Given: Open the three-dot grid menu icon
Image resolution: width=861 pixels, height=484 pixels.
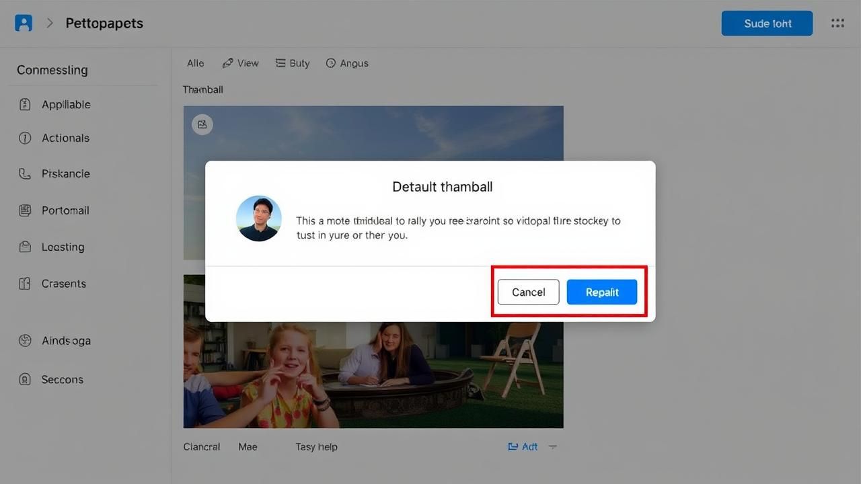Looking at the screenshot, I should click(837, 23).
